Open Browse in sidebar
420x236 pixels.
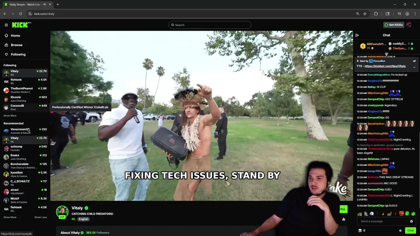[x=13, y=45]
